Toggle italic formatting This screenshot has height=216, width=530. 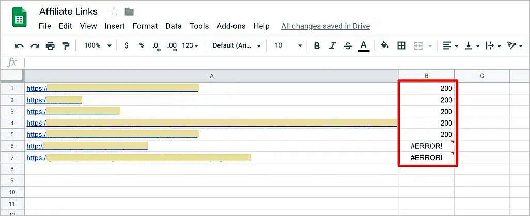332,45
